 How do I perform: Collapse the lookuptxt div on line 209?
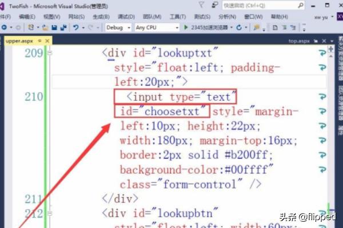(x=50, y=53)
